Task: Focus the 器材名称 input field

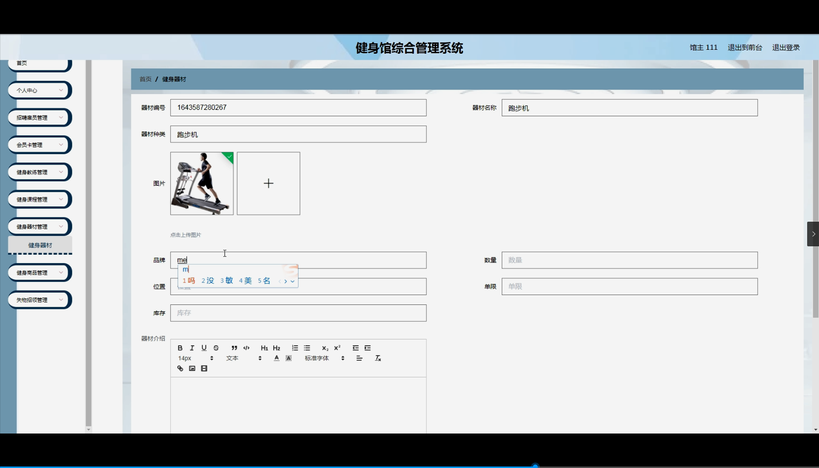Action: click(x=630, y=108)
